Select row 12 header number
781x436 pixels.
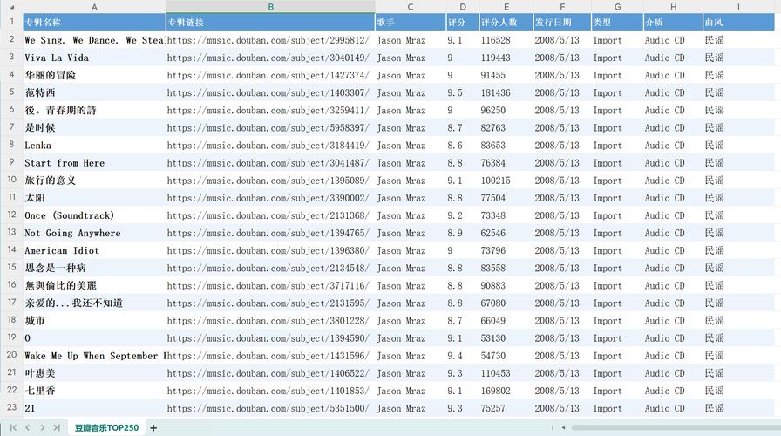[11, 215]
